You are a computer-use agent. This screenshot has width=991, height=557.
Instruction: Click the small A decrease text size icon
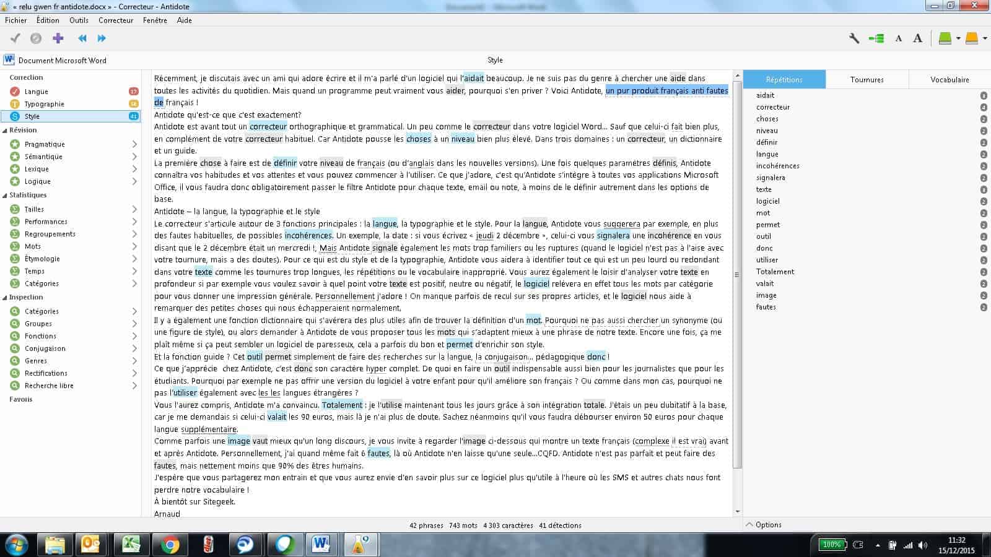[898, 39]
